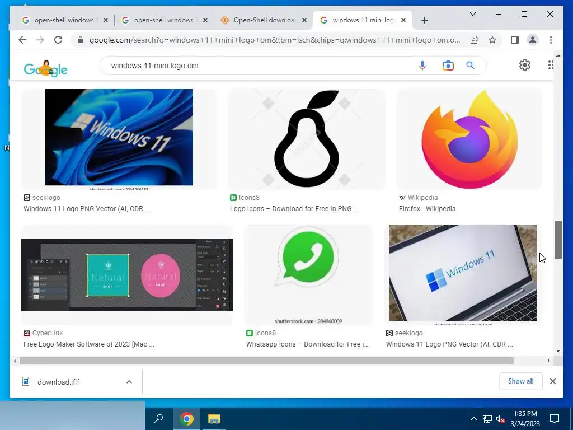The image size is (573, 430).
Task: Open the WhatsApp logo thumbnail
Action: [x=308, y=274]
